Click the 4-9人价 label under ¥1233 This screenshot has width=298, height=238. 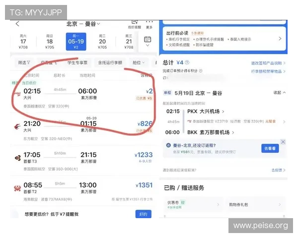point(145,161)
